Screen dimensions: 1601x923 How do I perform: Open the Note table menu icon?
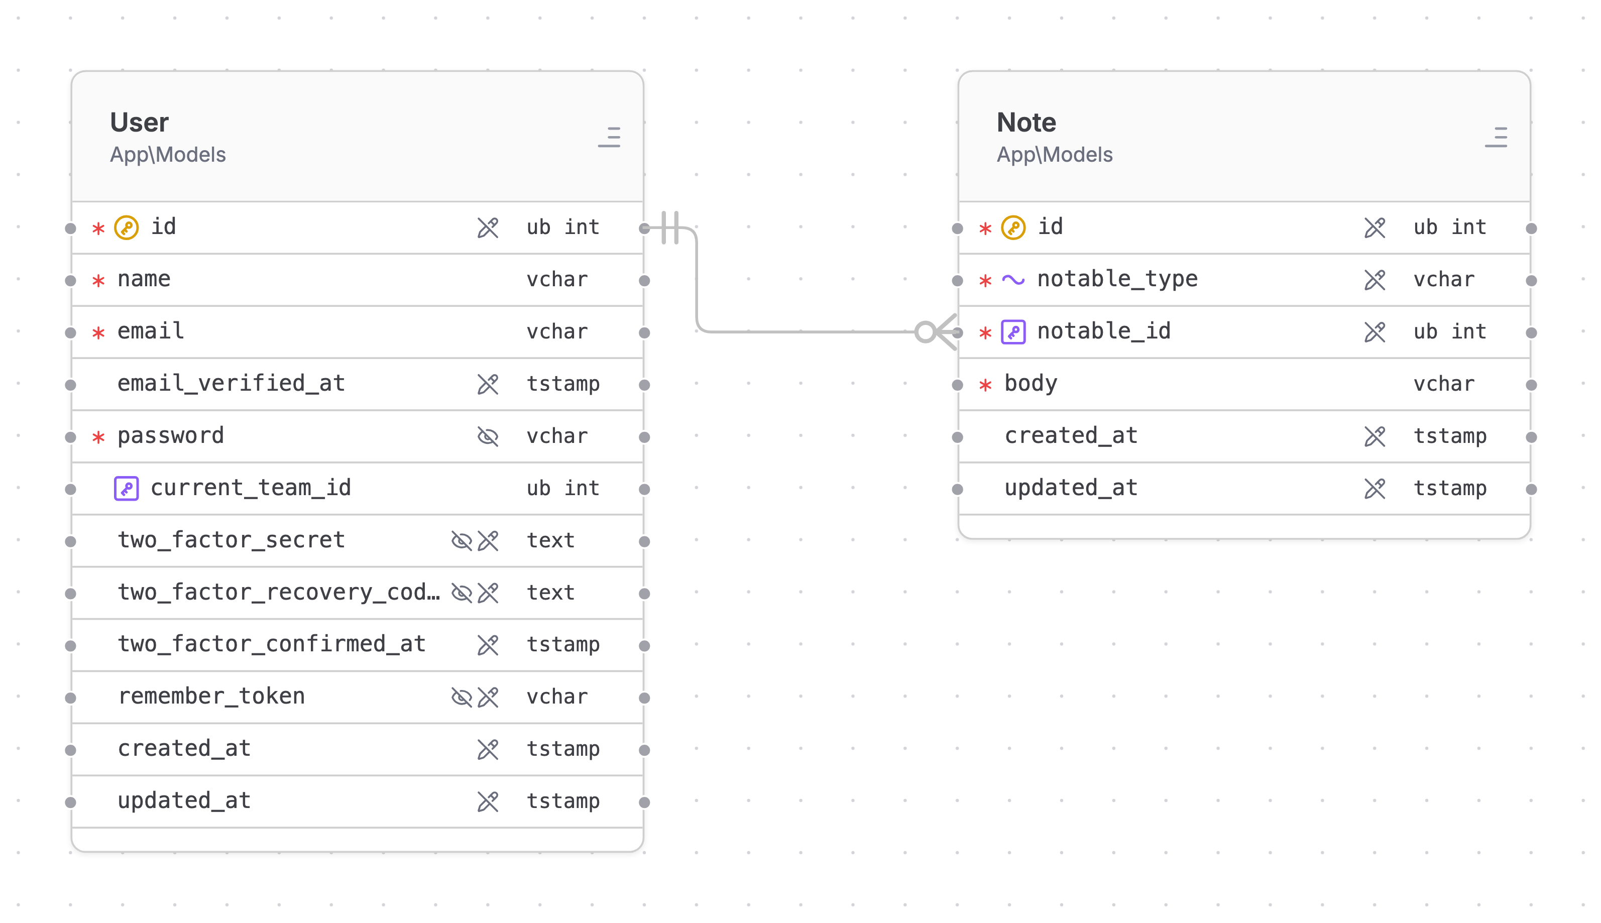click(1496, 137)
